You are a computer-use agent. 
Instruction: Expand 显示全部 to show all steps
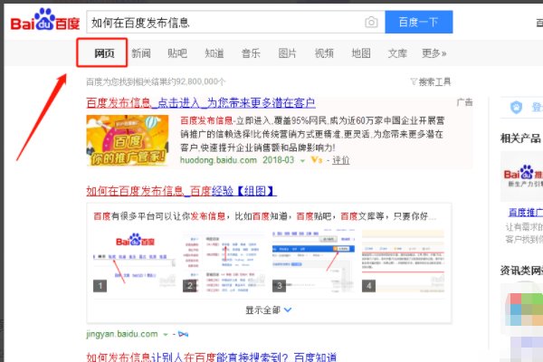coord(269,310)
